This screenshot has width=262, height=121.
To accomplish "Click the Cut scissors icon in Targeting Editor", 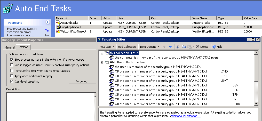I will [178, 47].
